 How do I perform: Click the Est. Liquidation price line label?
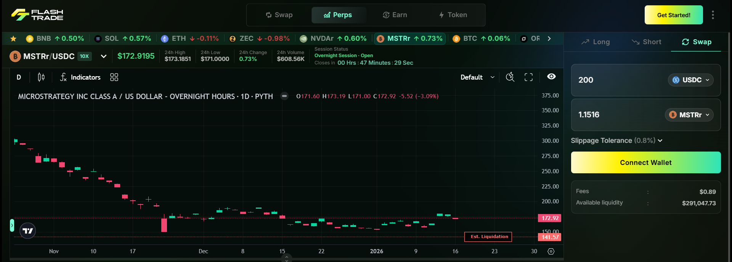click(x=488, y=236)
